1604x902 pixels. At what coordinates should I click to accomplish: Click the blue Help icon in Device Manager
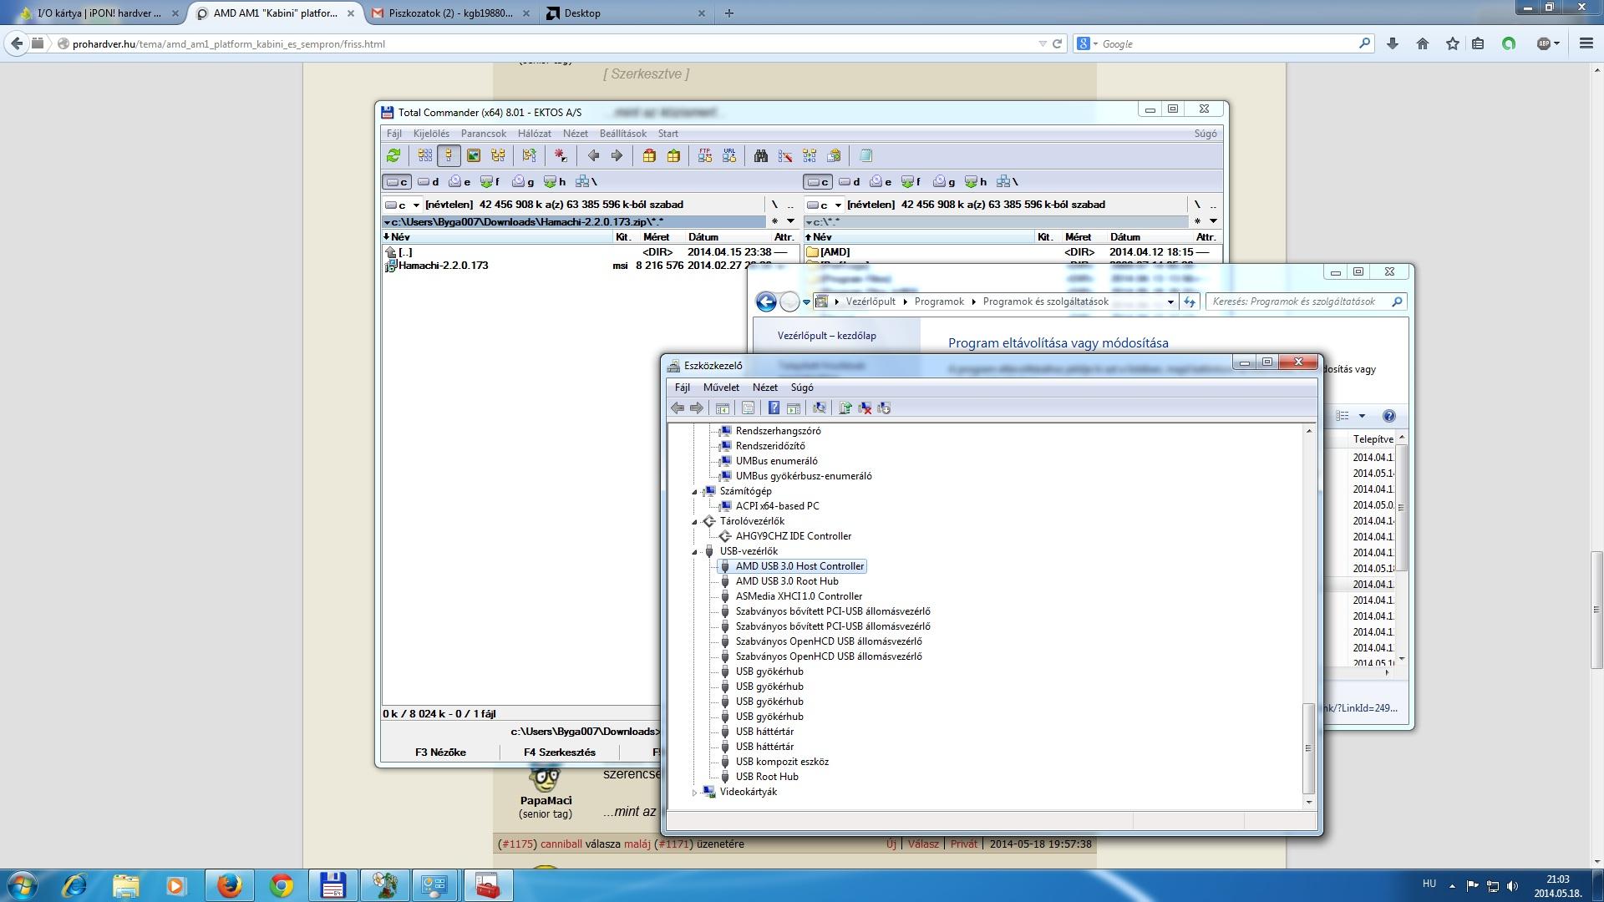click(774, 408)
